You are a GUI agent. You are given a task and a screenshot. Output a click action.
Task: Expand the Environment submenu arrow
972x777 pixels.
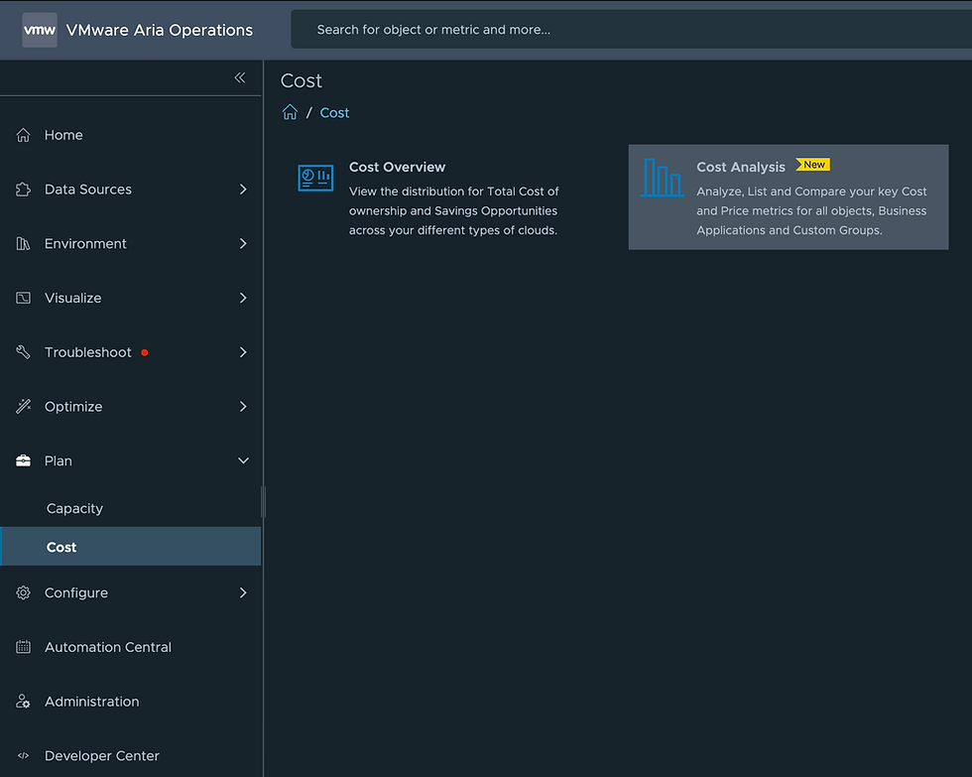[x=243, y=244]
